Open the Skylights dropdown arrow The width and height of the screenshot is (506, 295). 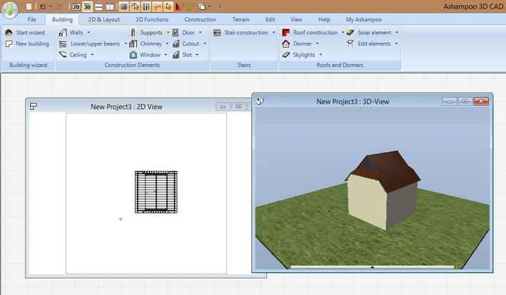(x=320, y=55)
